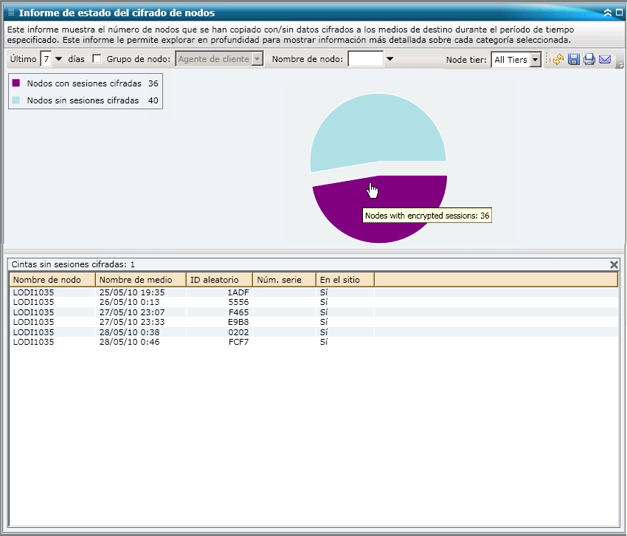Open the toolbar options overflow arrow
Screen dimensions: 627x536
point(620,65)
